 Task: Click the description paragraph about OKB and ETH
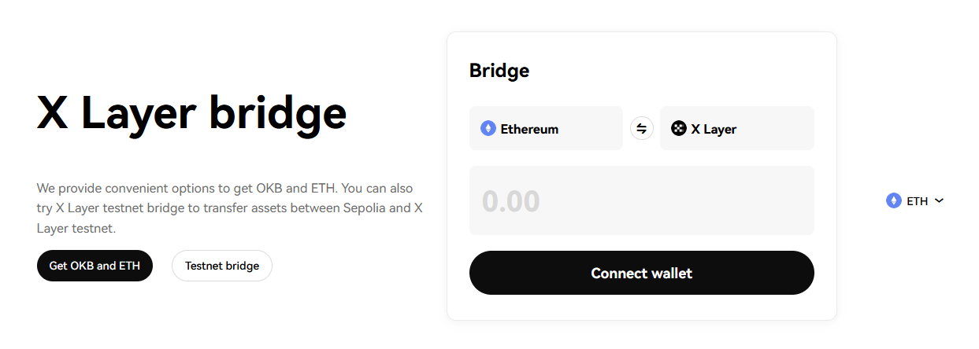point(230,208)
